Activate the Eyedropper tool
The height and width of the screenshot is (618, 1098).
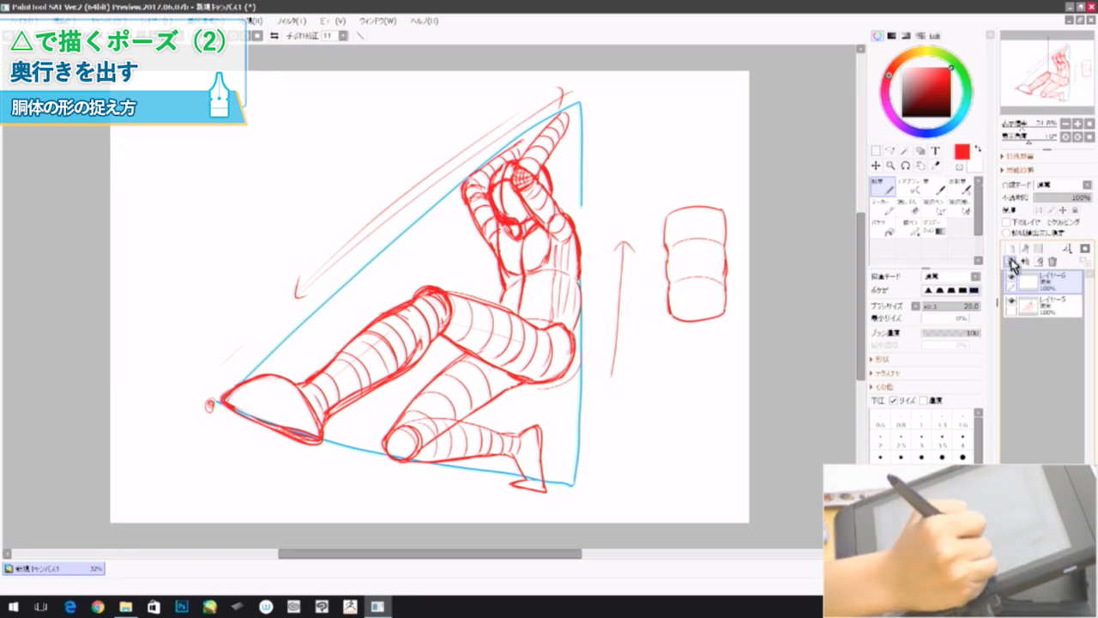pyautogui.click(x=937, y=164)
